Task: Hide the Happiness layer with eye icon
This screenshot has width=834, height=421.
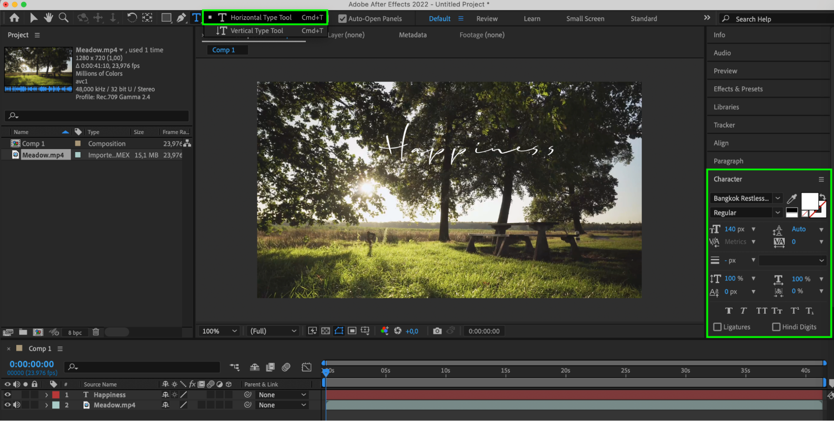Action: click(8, 395)
